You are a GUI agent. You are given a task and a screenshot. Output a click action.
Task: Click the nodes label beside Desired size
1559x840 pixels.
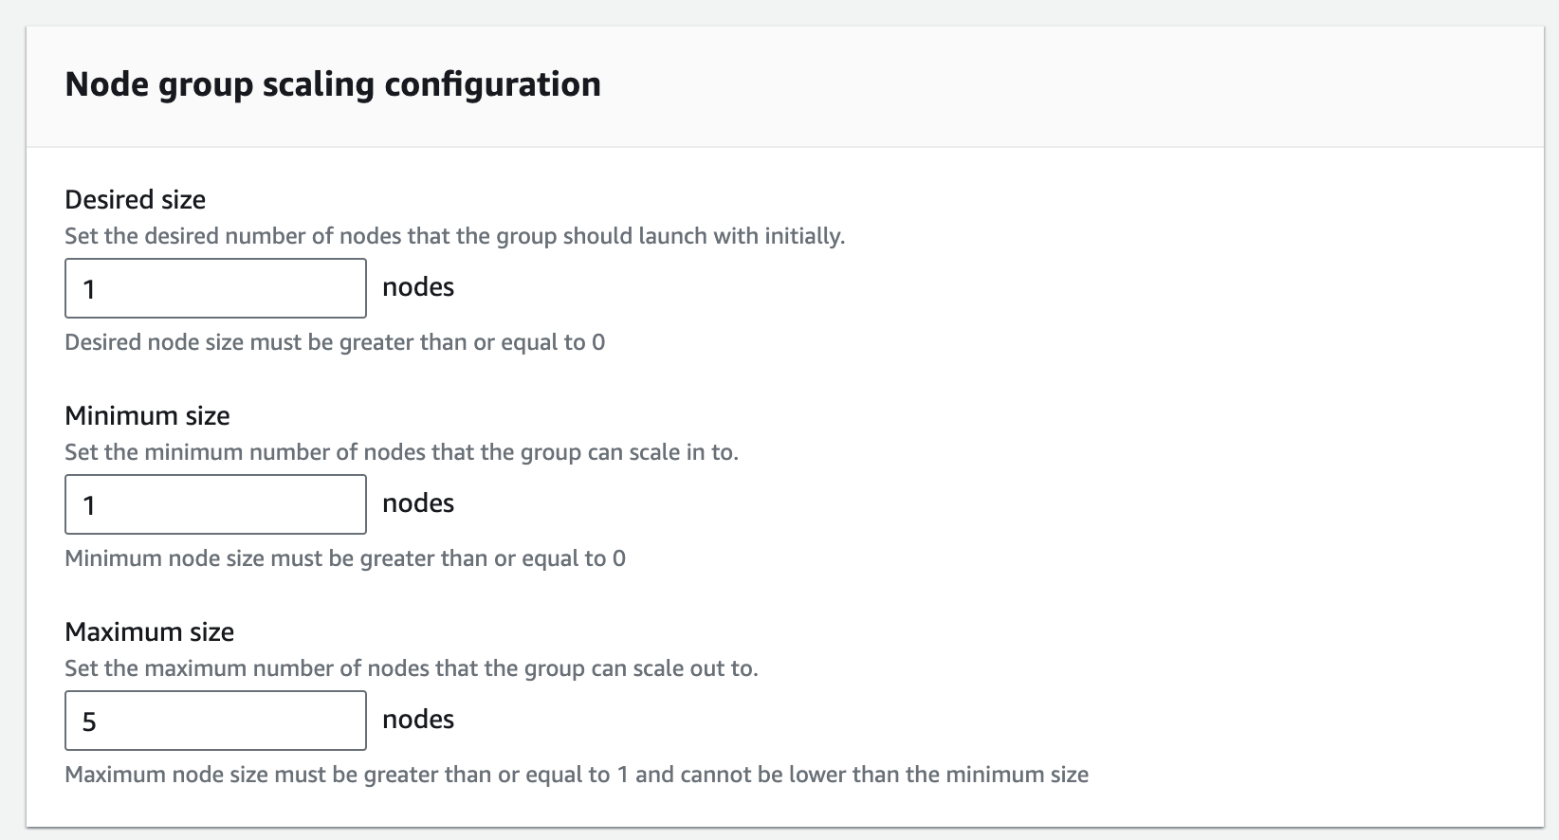[x=417, y=286]
